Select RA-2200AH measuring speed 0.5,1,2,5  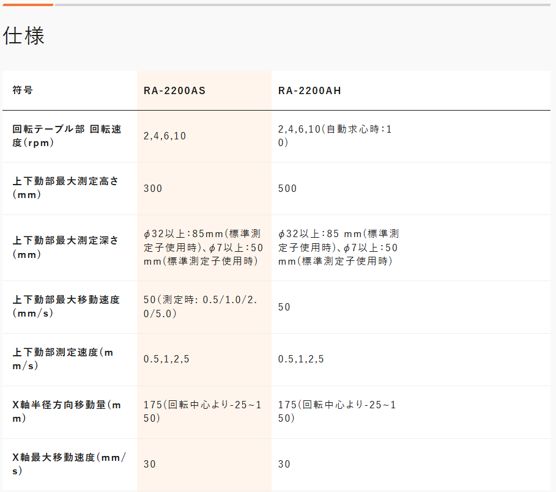click(x=301, y=359)
